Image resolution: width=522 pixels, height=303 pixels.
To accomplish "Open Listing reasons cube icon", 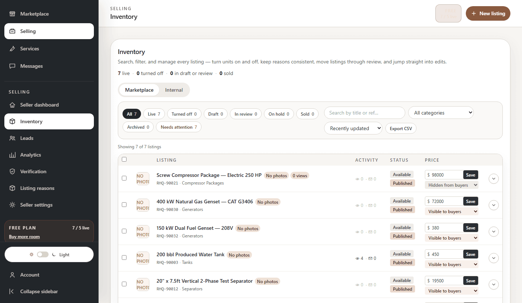I will point(12,188).
